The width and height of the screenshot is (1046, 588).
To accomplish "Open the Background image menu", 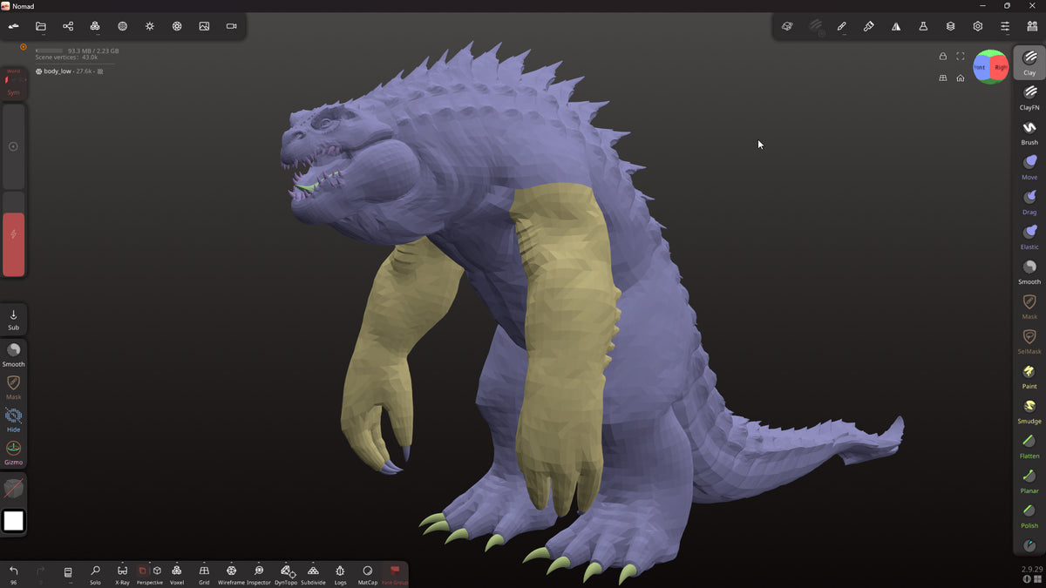I will click(x=204, y=26).
